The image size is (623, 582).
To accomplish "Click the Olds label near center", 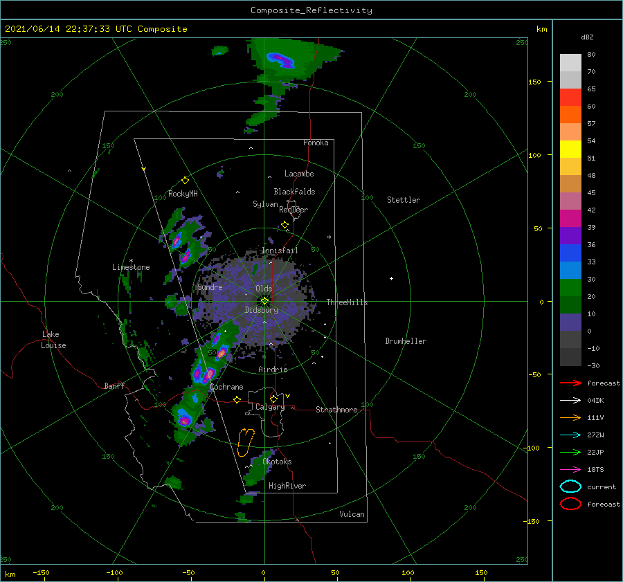I will [264, 289].
